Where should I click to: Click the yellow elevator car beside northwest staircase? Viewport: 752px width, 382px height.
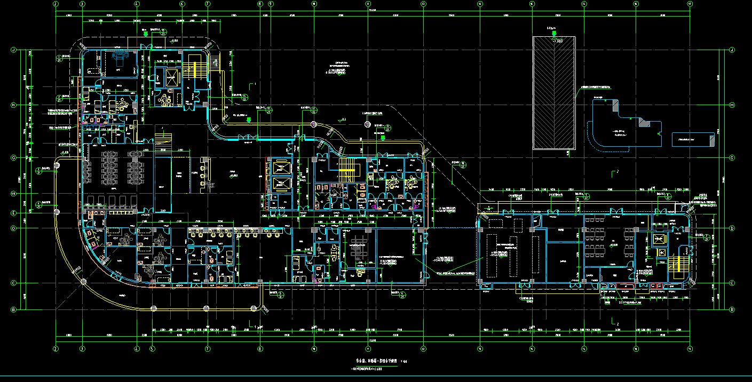tap(171, 78)
